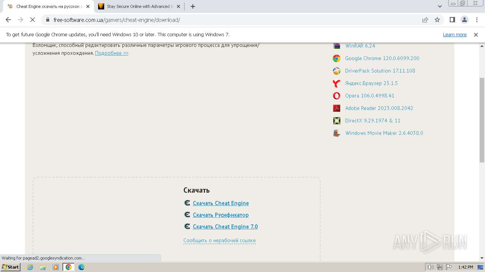Close the Cheat Engine tab
The height and width of the screenshot is (272, 485).
pyautogui.click(x=88, y=6)
